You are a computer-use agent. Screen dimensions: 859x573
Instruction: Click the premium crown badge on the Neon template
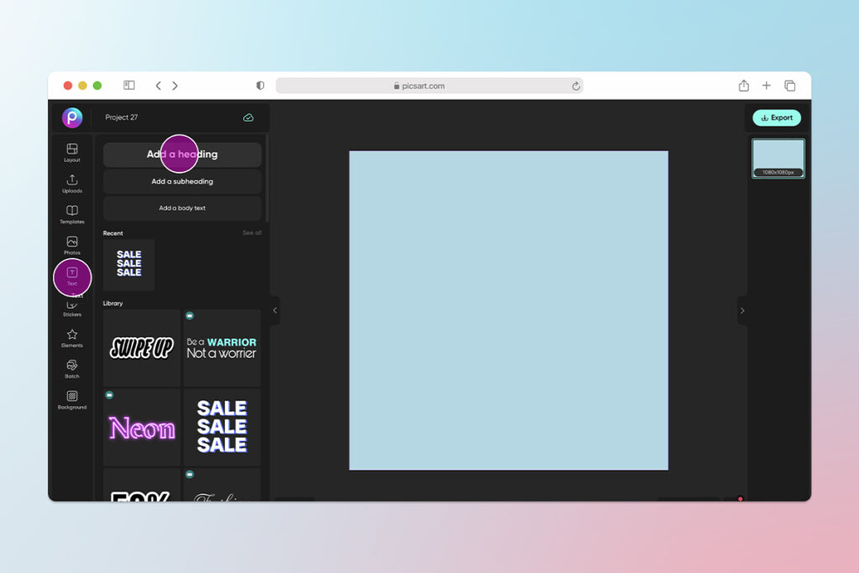tap(110, 393)
